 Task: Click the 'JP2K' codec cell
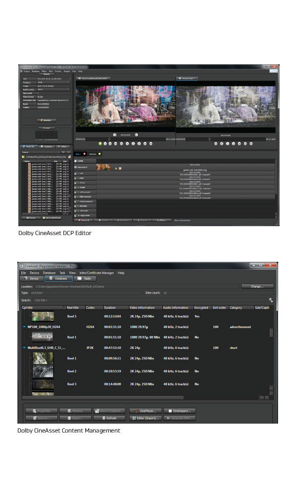pos(90,348)
